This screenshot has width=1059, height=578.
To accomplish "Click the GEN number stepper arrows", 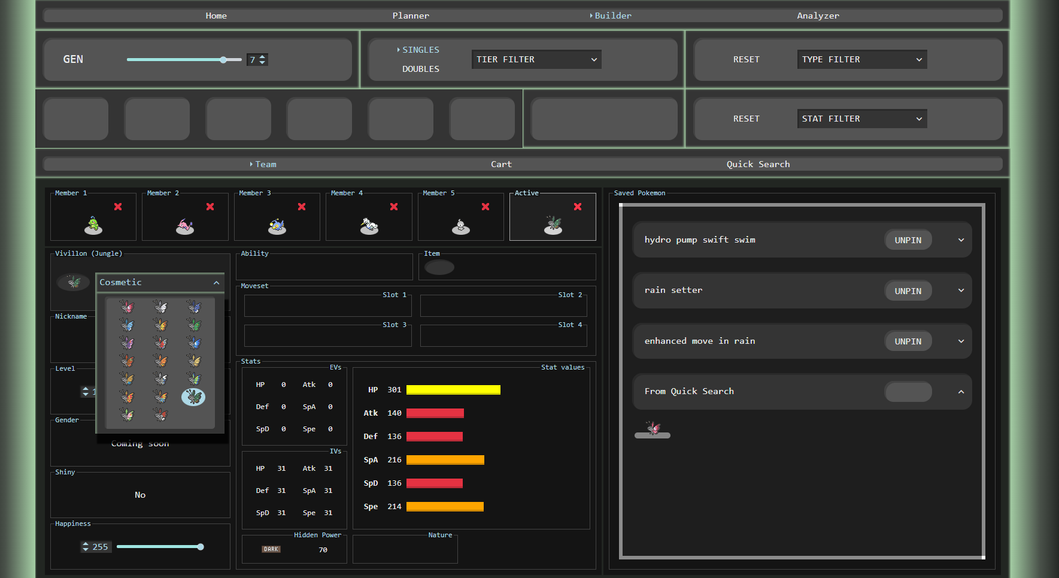I will 262,59.
